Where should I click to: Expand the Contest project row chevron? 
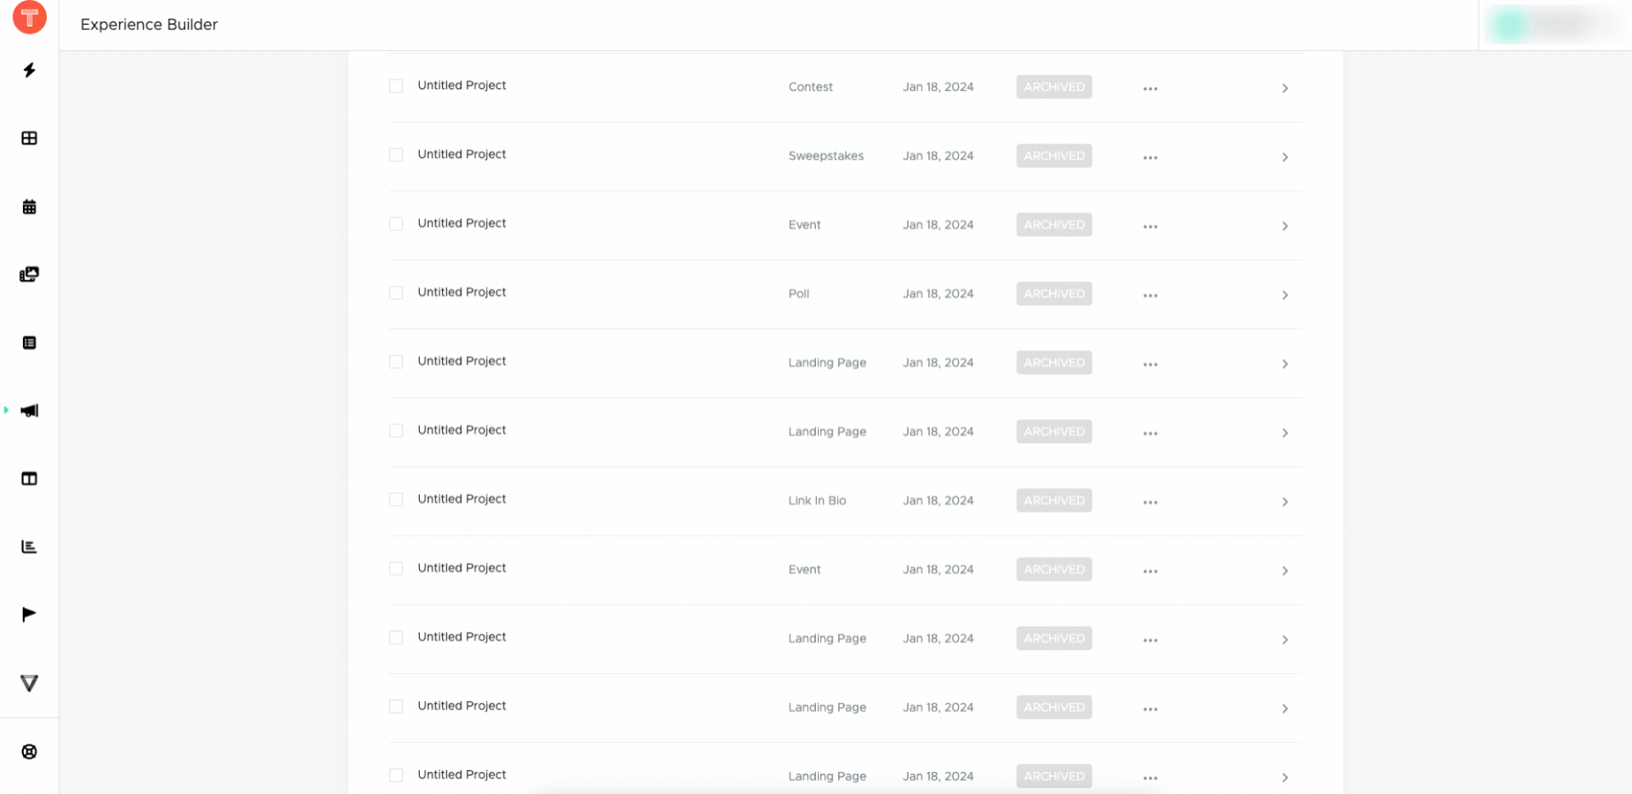click(x=1284, y=88)
